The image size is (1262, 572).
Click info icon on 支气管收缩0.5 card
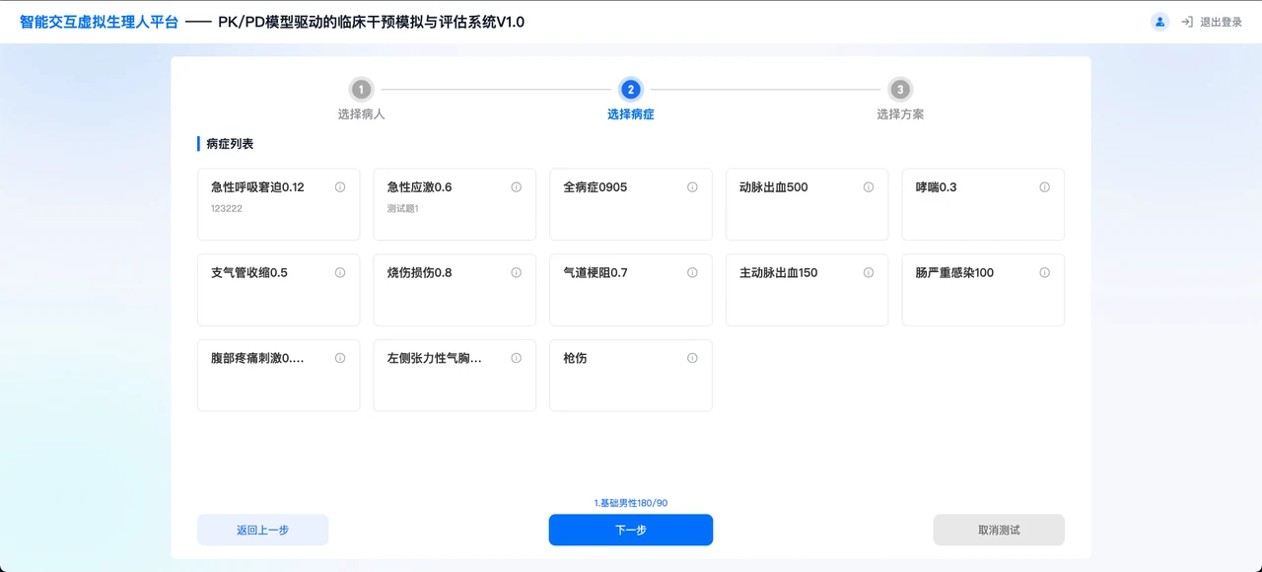point(340,273)
